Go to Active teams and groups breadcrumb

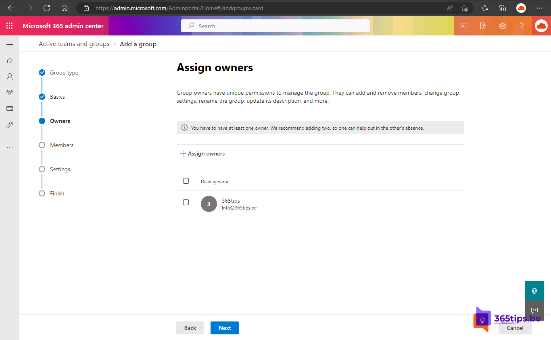[x=74, y=44]
